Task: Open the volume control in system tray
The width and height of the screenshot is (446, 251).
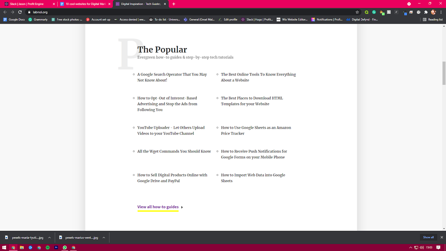Action: click(x=422, y=247)
